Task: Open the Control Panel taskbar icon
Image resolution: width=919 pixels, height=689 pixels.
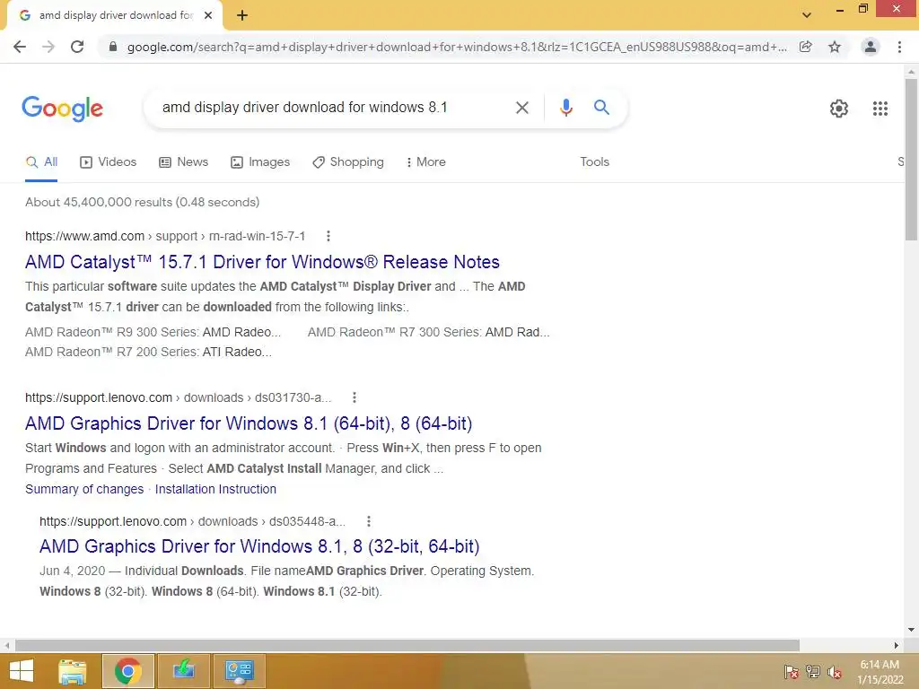Action: [239, 671]
